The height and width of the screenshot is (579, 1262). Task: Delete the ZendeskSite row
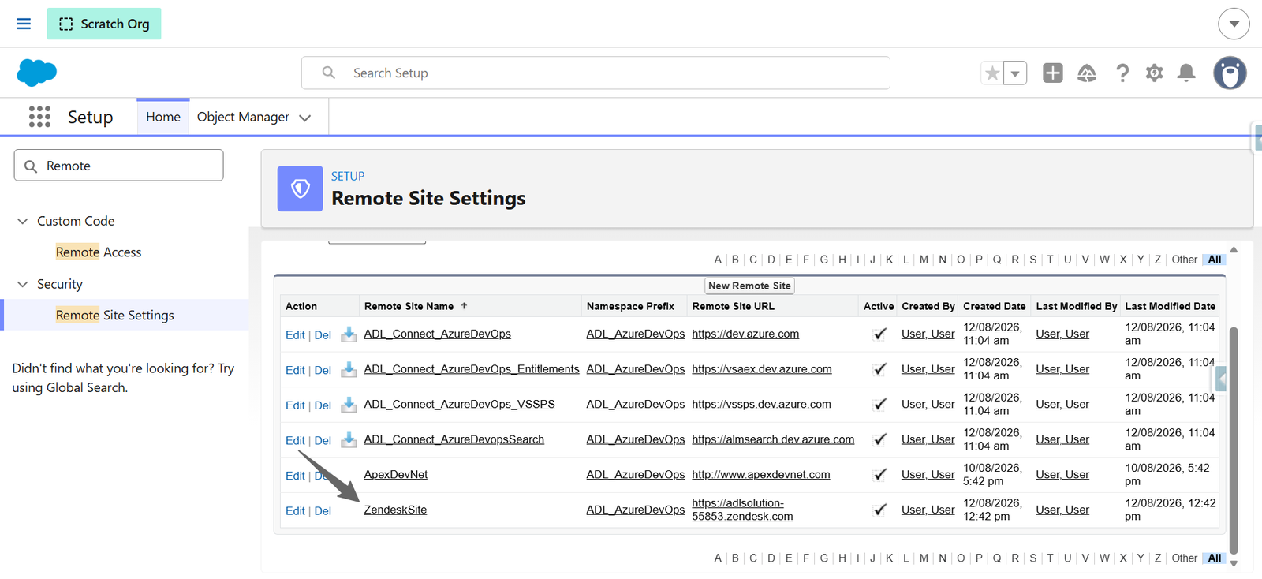click(323, 511)
